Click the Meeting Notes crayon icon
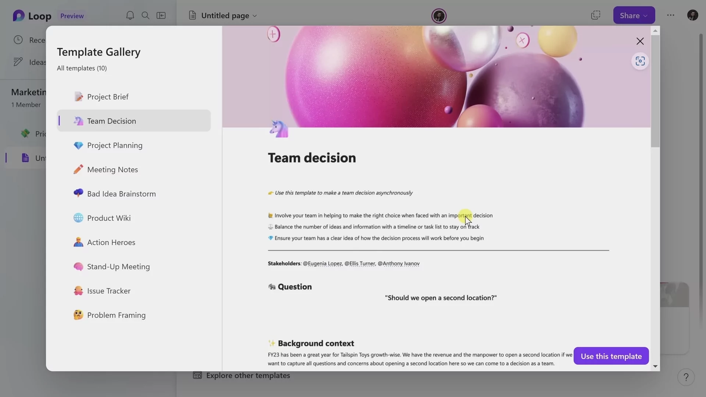This screenshot has width=706, height=397. (78, 169)
